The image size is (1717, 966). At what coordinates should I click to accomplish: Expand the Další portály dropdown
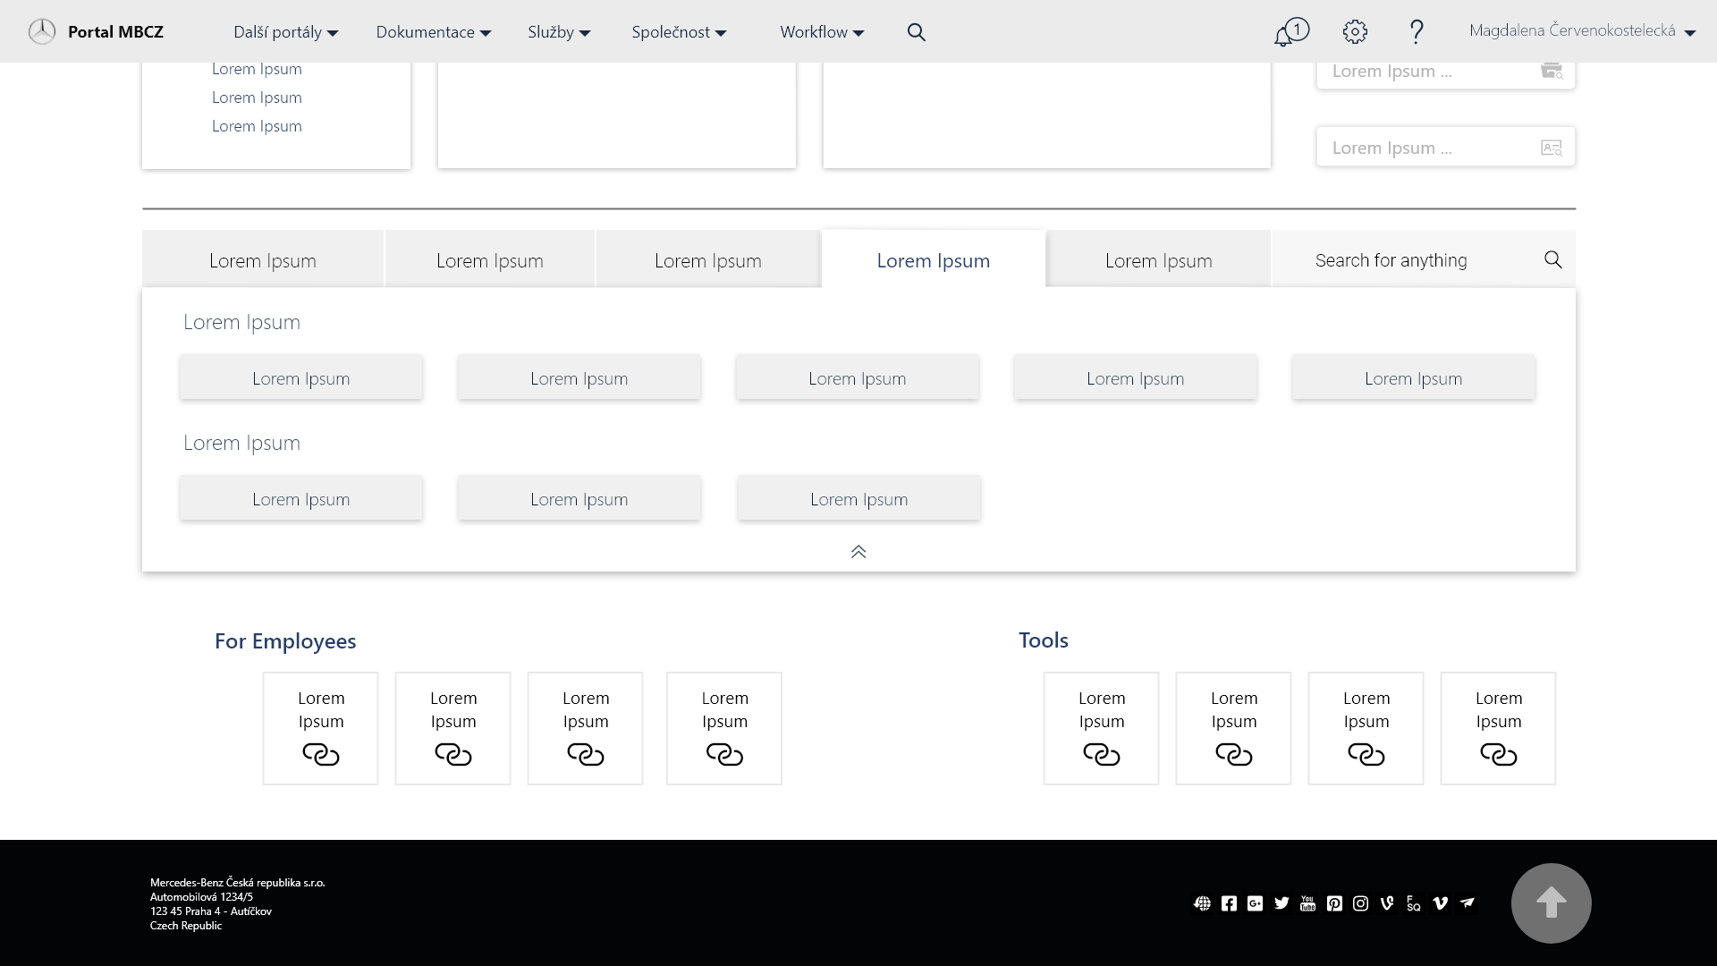click(x=285, y=32)
